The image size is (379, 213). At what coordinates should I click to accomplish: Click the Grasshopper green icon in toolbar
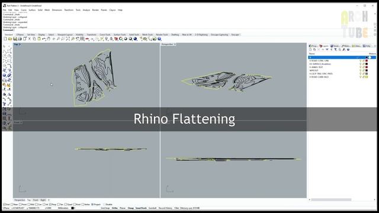click(x=155, y=38)
